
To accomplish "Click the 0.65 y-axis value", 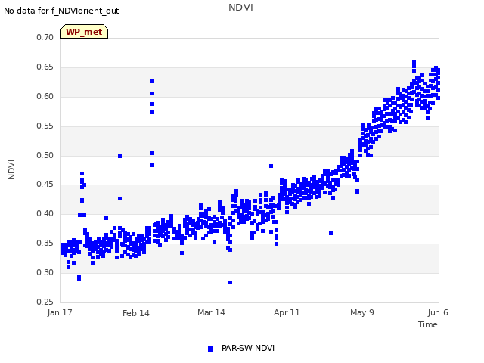I will tap(45, 67).
